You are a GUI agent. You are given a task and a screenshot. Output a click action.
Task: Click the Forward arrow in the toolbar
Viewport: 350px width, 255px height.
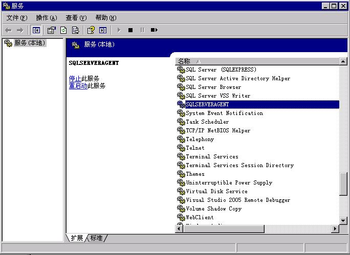tap(20, 30)
